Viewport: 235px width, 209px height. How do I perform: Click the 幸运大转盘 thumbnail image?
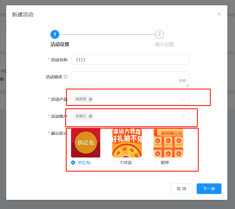(x=127, y=143)
